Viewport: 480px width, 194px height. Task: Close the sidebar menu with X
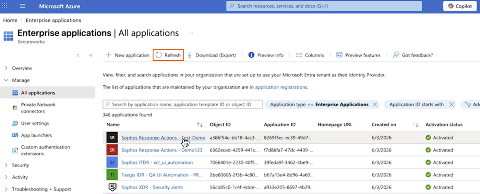coord(78,55)
